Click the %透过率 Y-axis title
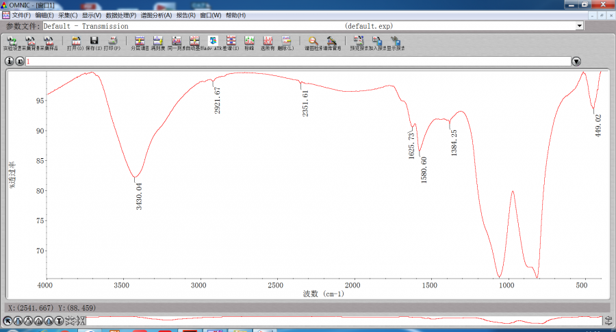 pyautogui.click(x=12, y=175)
